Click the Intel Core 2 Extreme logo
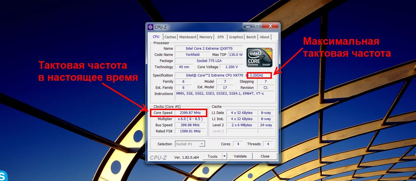The width and height of the screenshot is (416, 181). [259, 57]
